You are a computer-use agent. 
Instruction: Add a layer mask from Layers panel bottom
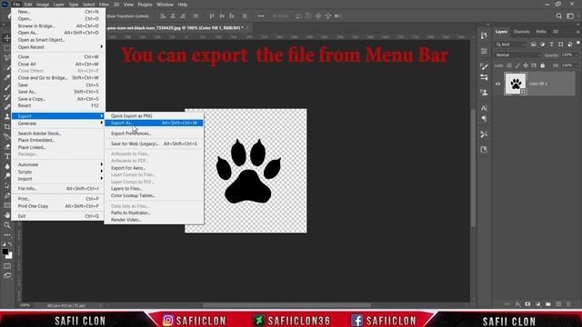tap(527, 304)
